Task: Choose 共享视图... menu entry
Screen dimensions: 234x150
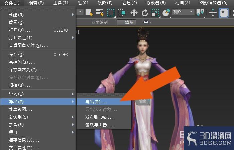Action: point(38,110)
